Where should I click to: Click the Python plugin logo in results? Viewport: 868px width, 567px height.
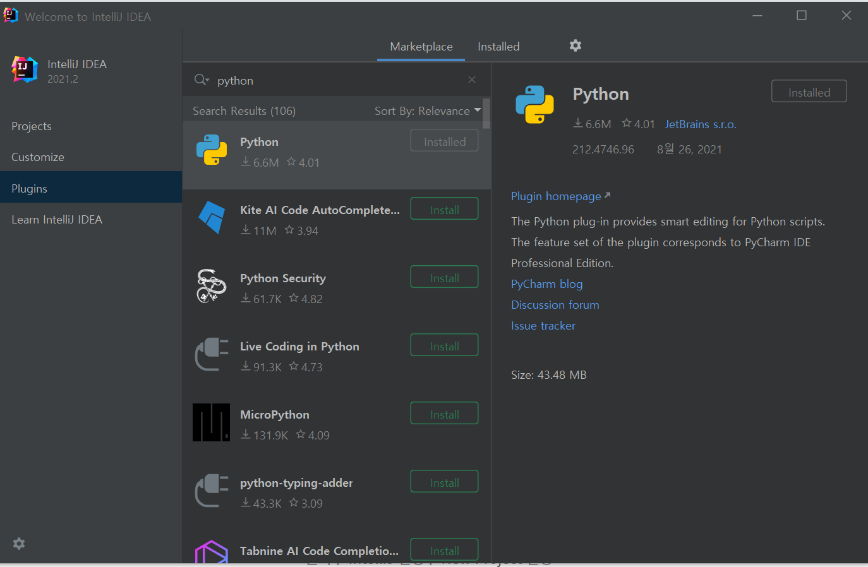[212, 150]
